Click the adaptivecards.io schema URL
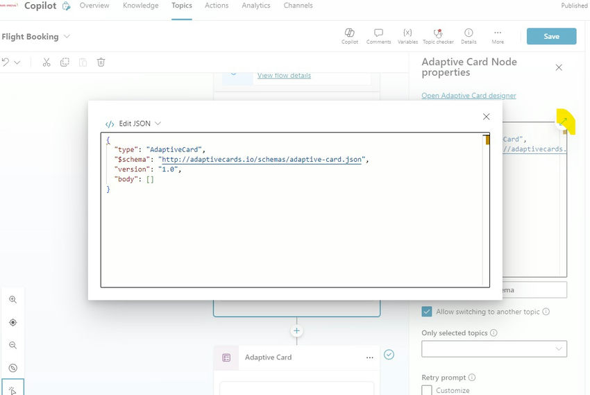Image resolution: width=590 pixels, height=395 pixels. (x=262, y=160)
